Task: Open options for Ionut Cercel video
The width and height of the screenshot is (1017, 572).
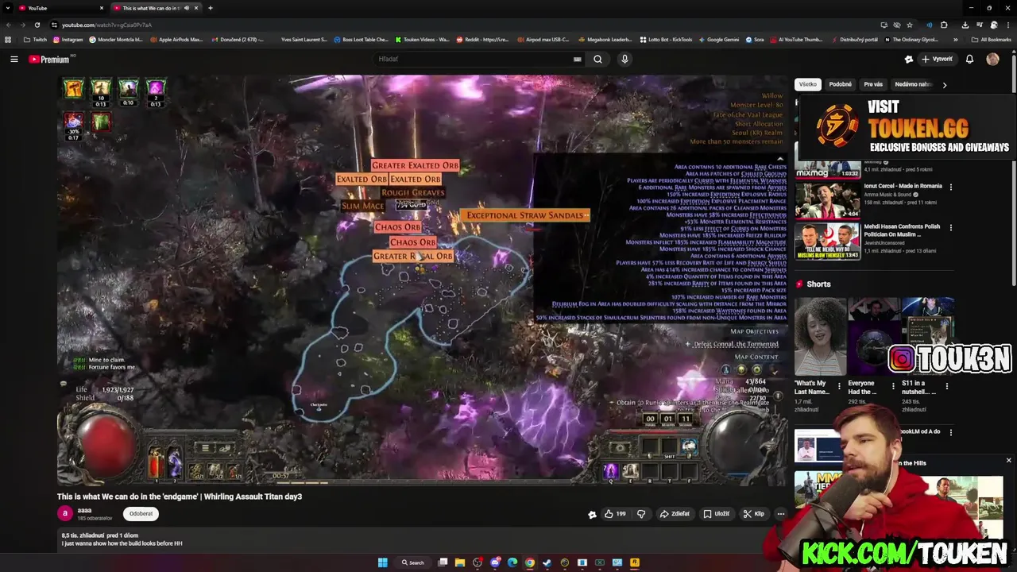Action: click(x=950, y=187)
